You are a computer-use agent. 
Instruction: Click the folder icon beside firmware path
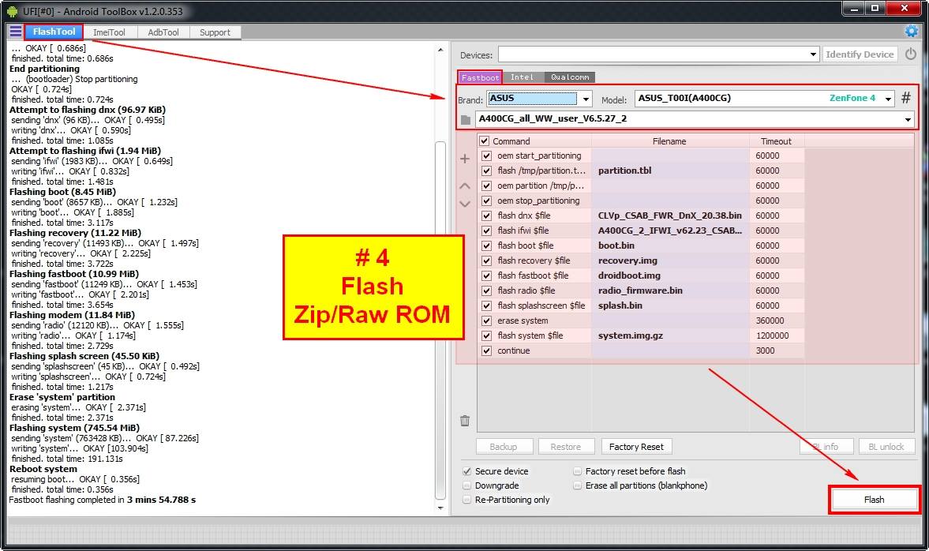coord(466,120)
